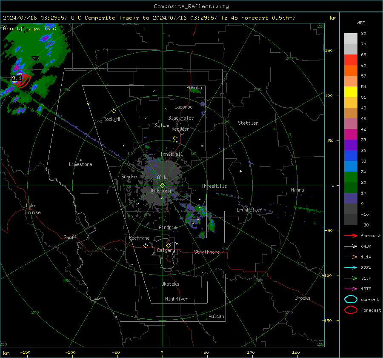Click the UTC timestamp header line
The height and width of the screenshot is (358, 383).
point(149,18)
